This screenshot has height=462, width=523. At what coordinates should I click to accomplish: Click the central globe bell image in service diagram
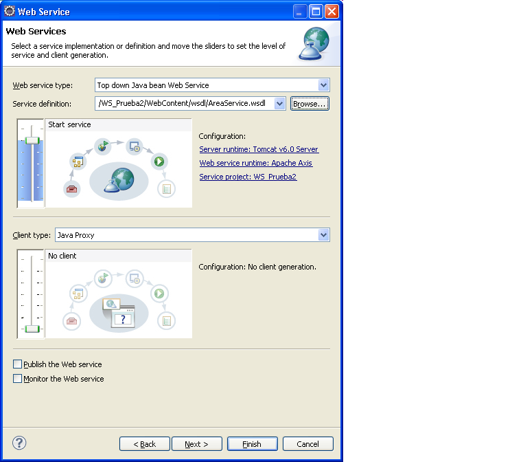119,181
